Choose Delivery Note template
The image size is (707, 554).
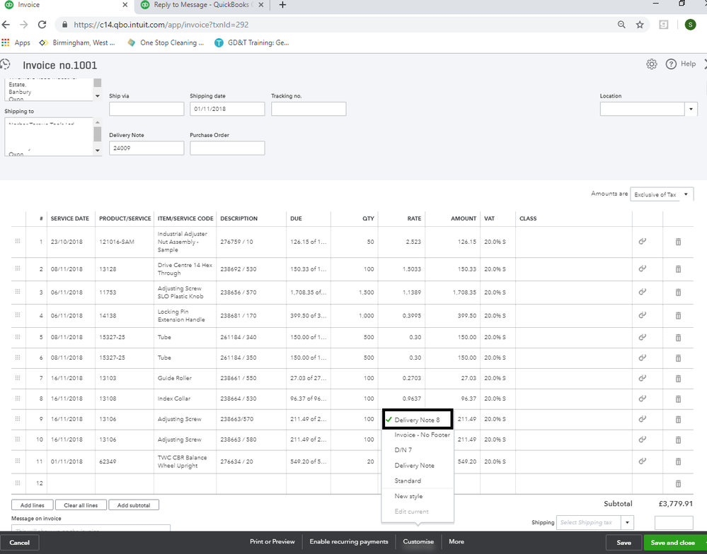point(415,466)
